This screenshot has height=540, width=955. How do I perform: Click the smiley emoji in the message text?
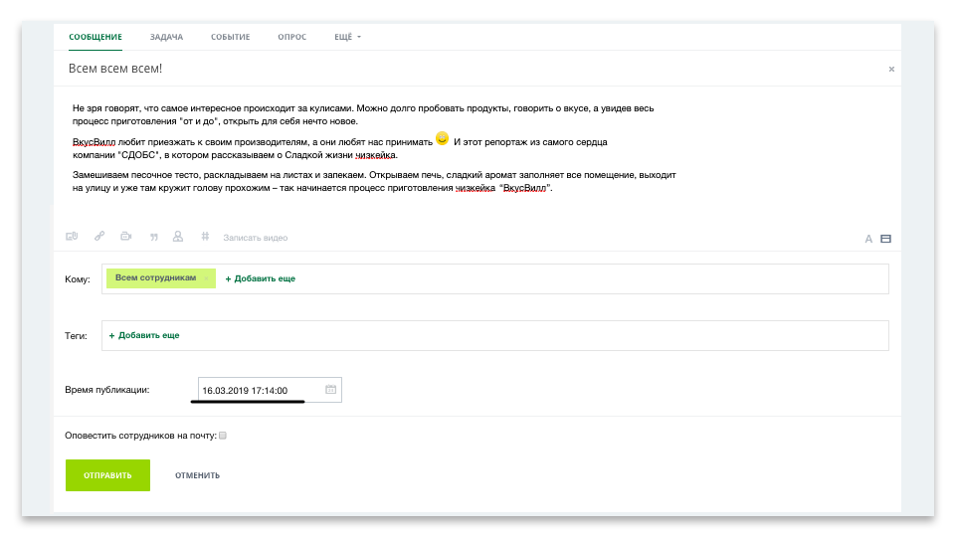coord(442,139)
